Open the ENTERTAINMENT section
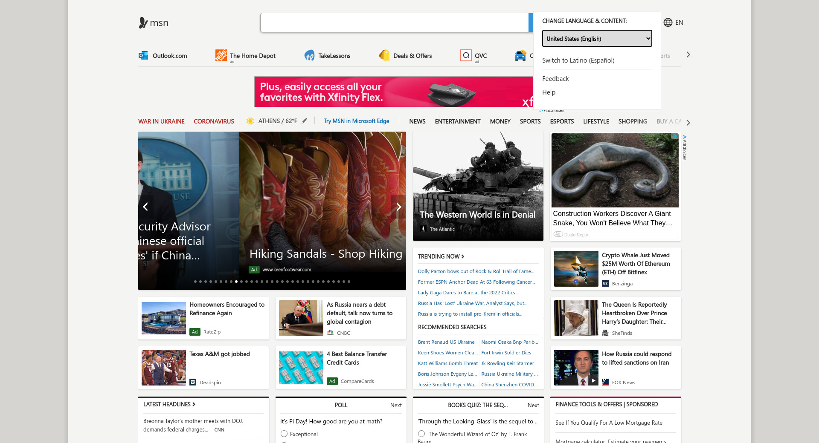 [x=457, y=121]
